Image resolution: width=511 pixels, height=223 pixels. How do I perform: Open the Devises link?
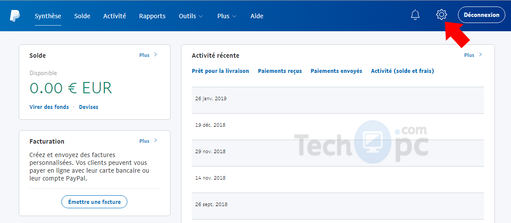89,107
